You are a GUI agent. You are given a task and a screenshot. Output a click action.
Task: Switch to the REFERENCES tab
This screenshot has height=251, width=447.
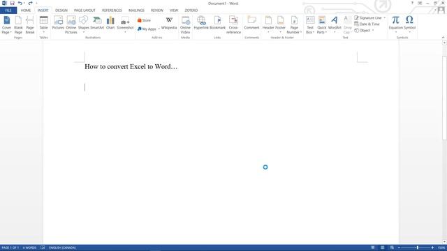112,10
